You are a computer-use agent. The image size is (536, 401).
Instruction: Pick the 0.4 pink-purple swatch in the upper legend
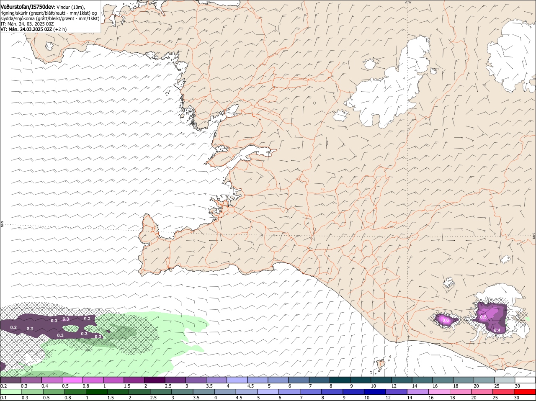coord(52,380)
